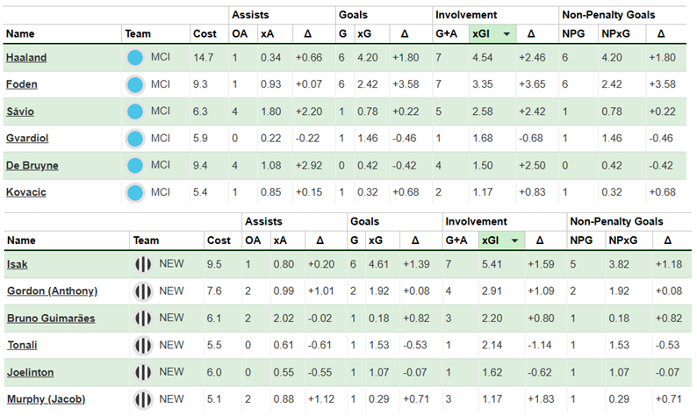The image size is (697, 416).
Task: Sort Man City table by G+A column
Action: (x=446, y=33)
